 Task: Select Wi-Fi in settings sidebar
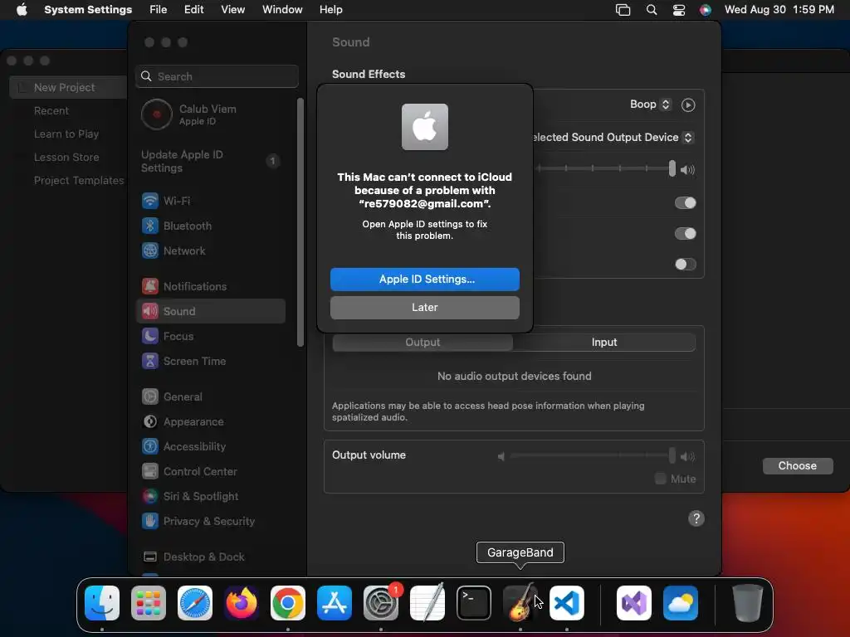211,201
